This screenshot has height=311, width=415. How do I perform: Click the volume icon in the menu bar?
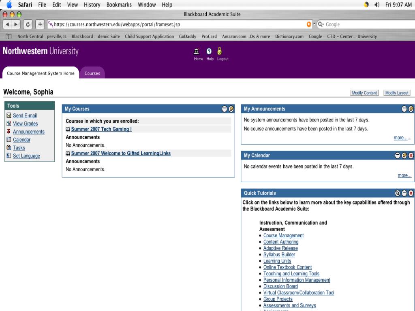(x=377, y=4)
